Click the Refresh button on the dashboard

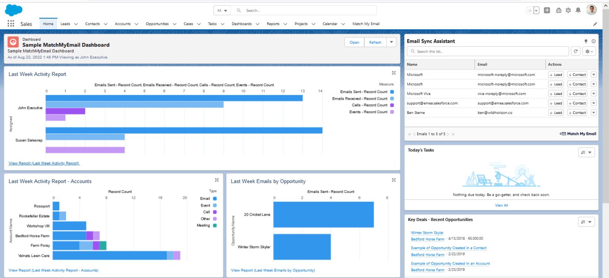[x=375, y=42]
